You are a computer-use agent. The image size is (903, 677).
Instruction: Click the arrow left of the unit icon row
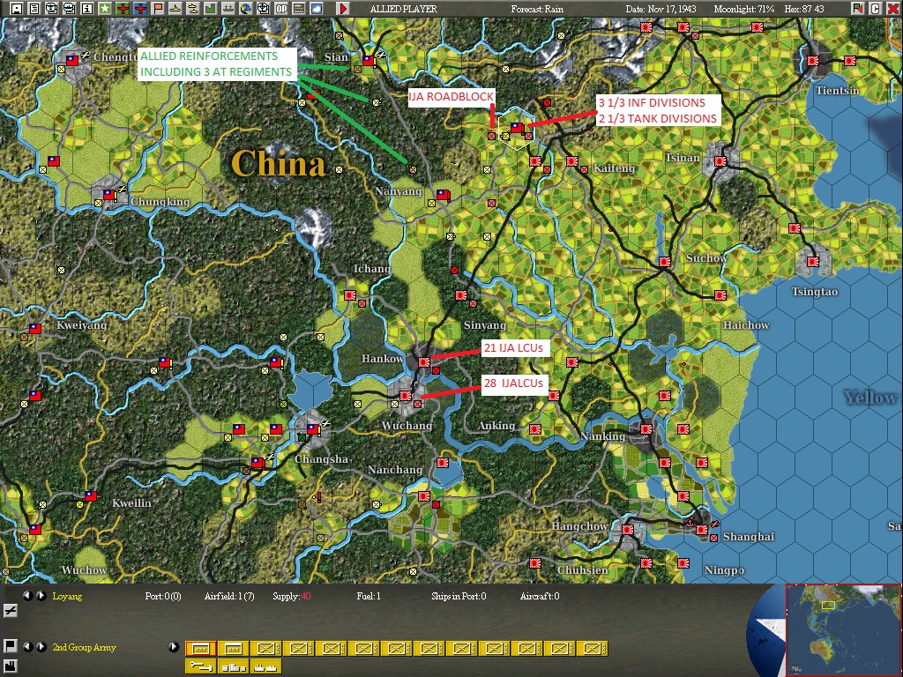click(174, 646)
